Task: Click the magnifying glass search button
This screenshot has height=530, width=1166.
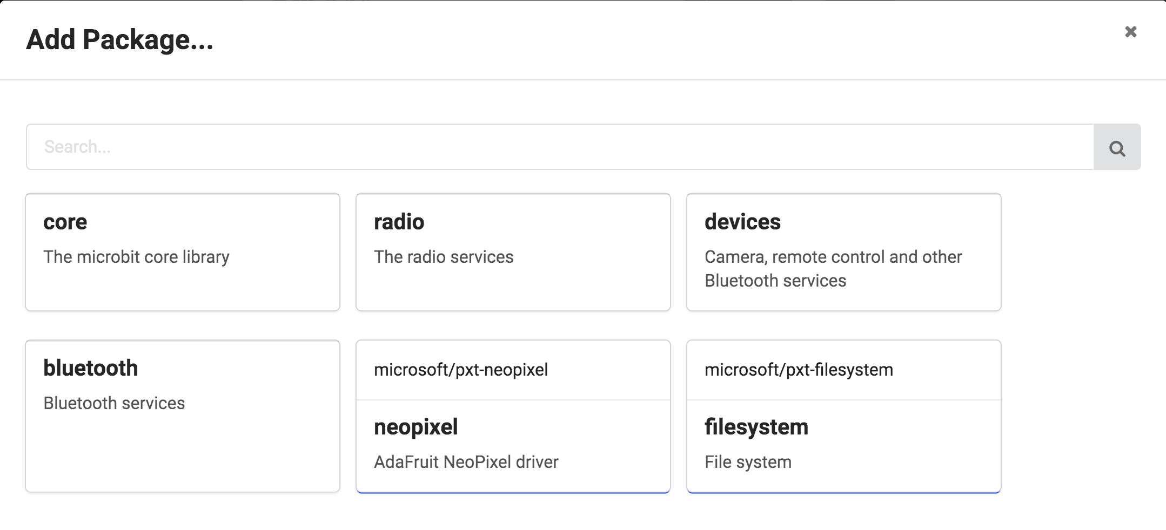Action: (1117, 147)
